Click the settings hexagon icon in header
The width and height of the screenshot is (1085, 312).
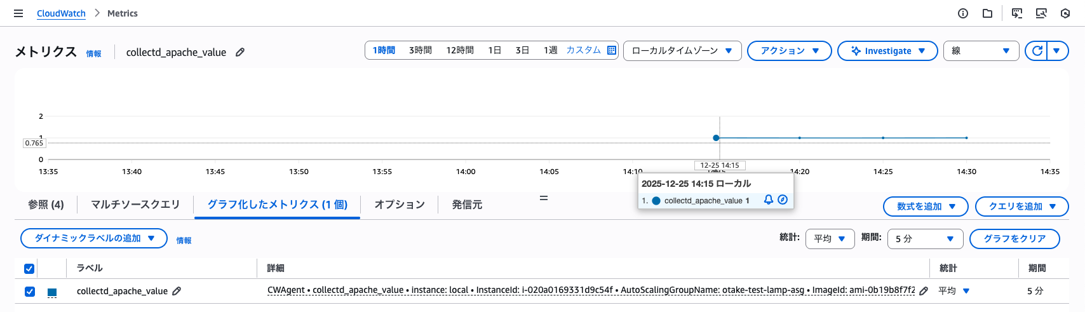click(1065, 13)
